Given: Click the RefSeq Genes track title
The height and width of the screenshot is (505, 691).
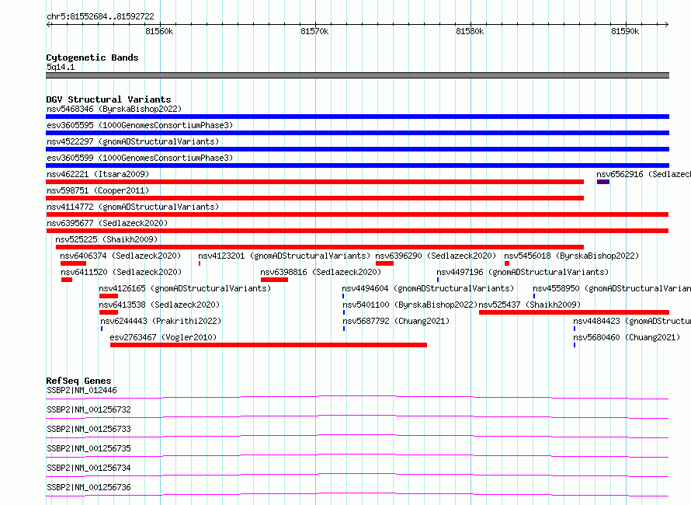Looking at the screenshot, I should pyautogui.click(x=79, y=381).
